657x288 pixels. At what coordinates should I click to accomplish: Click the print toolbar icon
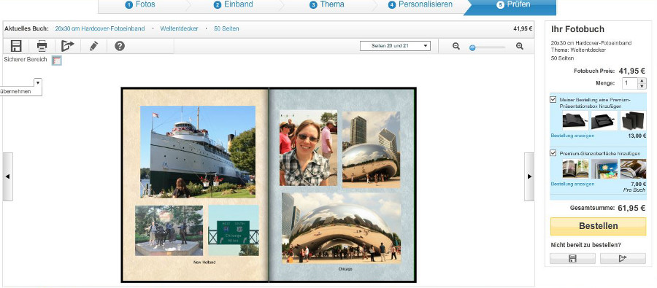click(42, 46)
